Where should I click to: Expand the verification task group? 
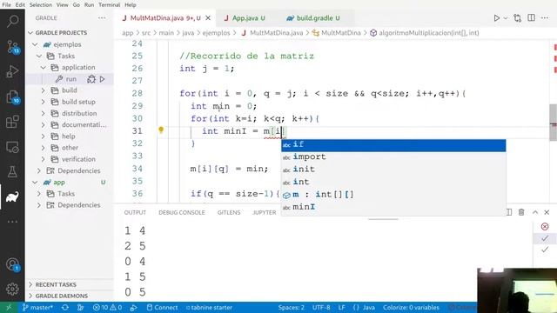(43, 159)
